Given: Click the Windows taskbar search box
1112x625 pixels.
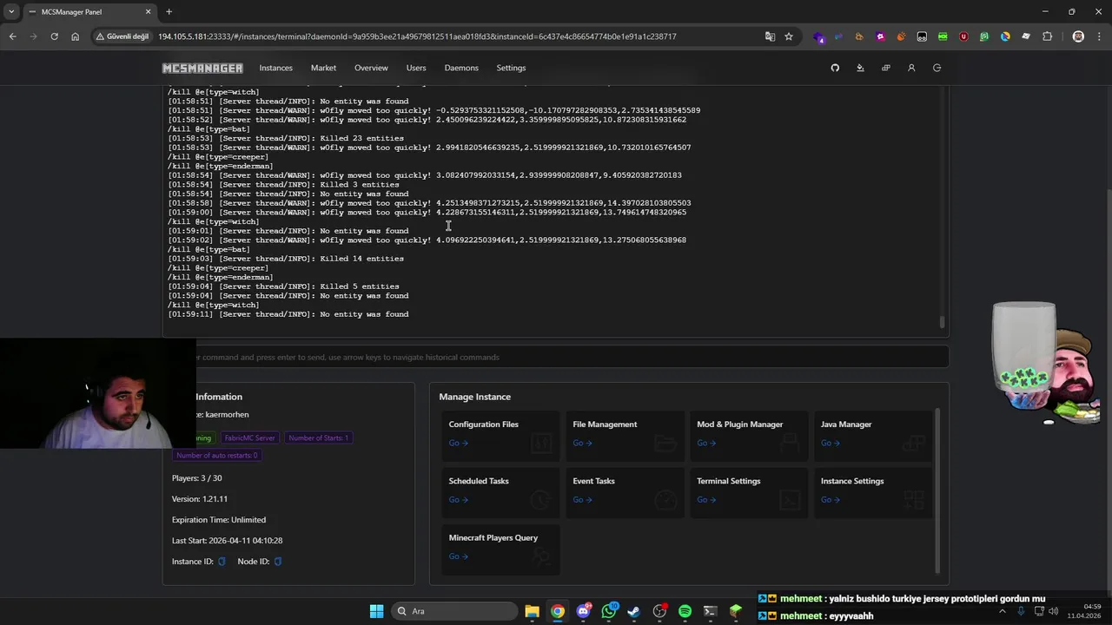Looking at the screenshot, I should coord(453,611).
